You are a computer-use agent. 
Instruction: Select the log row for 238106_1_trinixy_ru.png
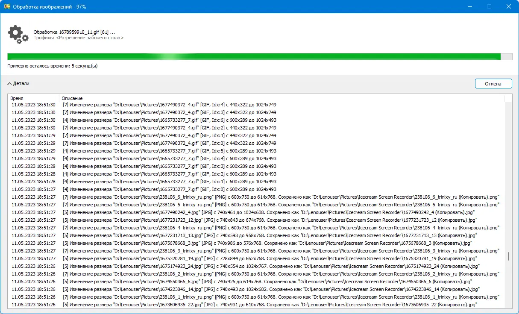tap(256, 297)
